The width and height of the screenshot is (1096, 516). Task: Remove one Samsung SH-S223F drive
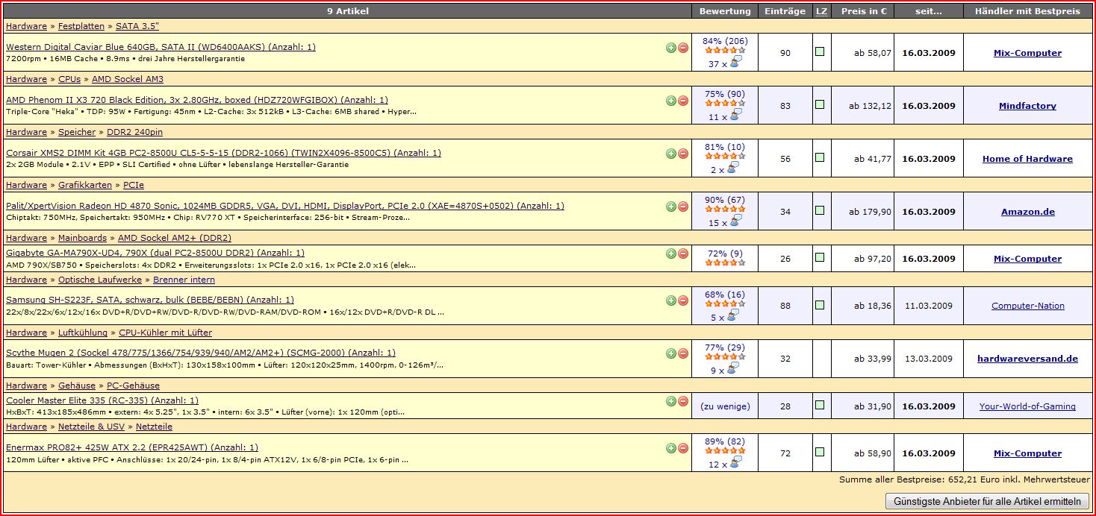[683, 301]
